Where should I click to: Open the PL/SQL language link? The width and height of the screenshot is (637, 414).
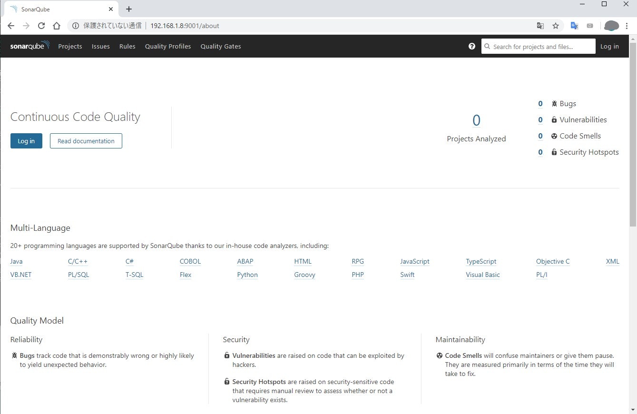click(78, 275)
